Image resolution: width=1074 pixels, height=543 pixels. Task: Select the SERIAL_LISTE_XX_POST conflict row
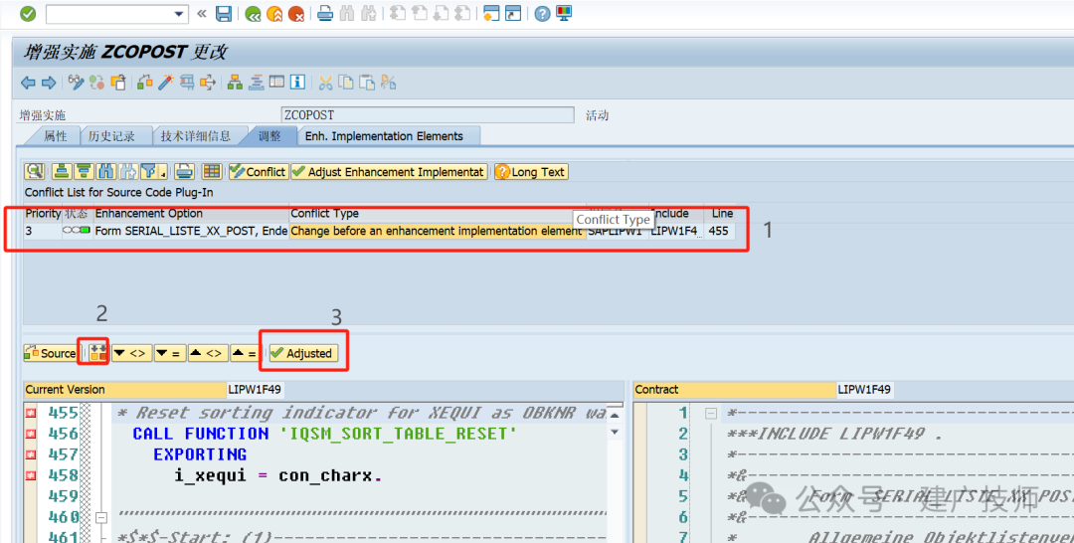[x=380, y=231]
